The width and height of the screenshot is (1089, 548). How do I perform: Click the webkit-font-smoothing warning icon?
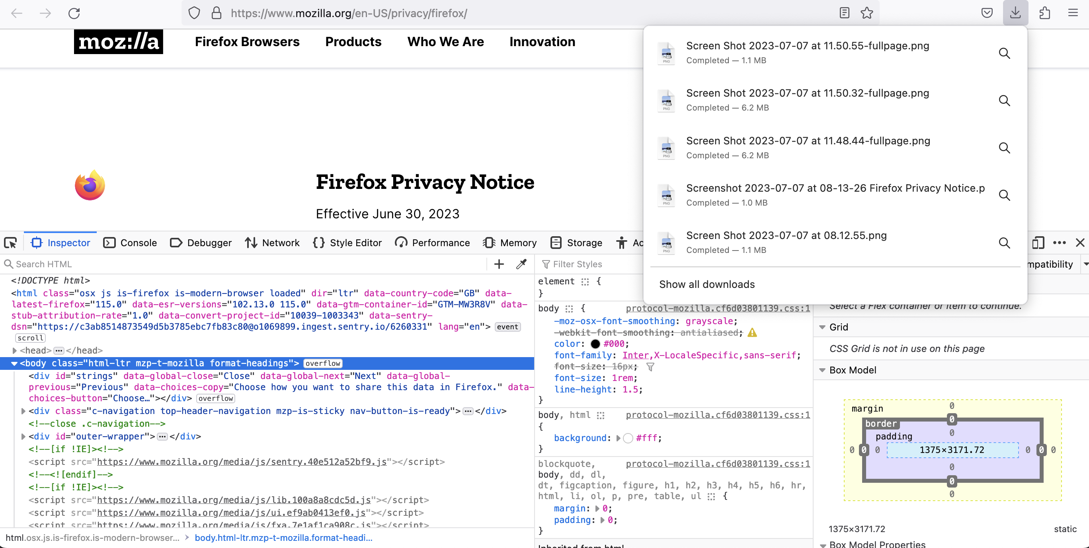pyautogui.click(x=752, y=332)
